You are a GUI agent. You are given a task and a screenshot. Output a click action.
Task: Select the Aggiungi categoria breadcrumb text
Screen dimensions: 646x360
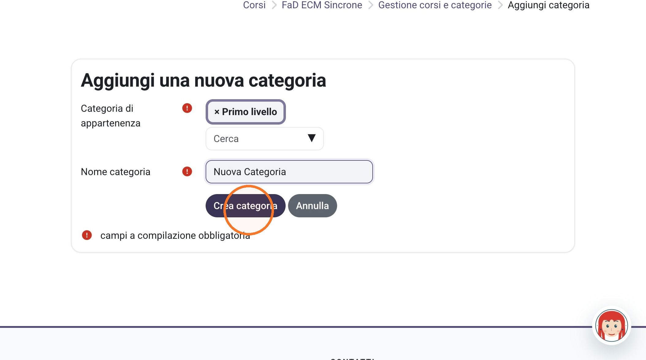click(x=549, y=5)
